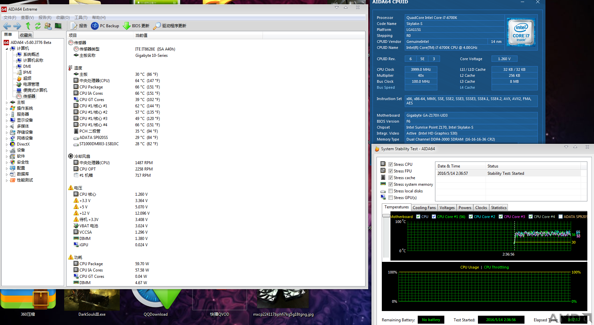Select 电源管理 tree item
594x325 pixels.
31,84
